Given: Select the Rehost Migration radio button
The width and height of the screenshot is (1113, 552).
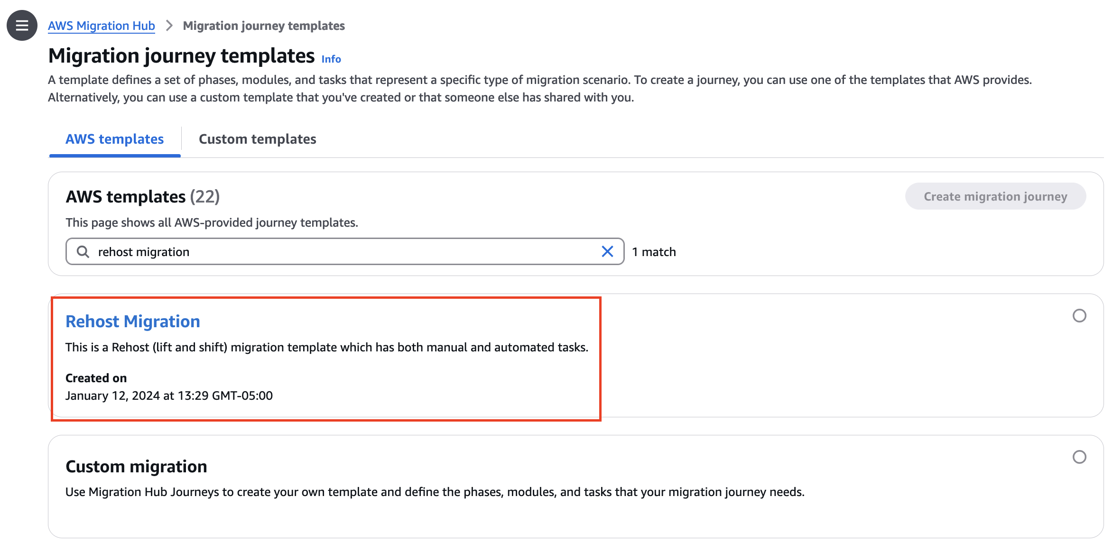Looking at the screenshot, I should [1079, 315].
